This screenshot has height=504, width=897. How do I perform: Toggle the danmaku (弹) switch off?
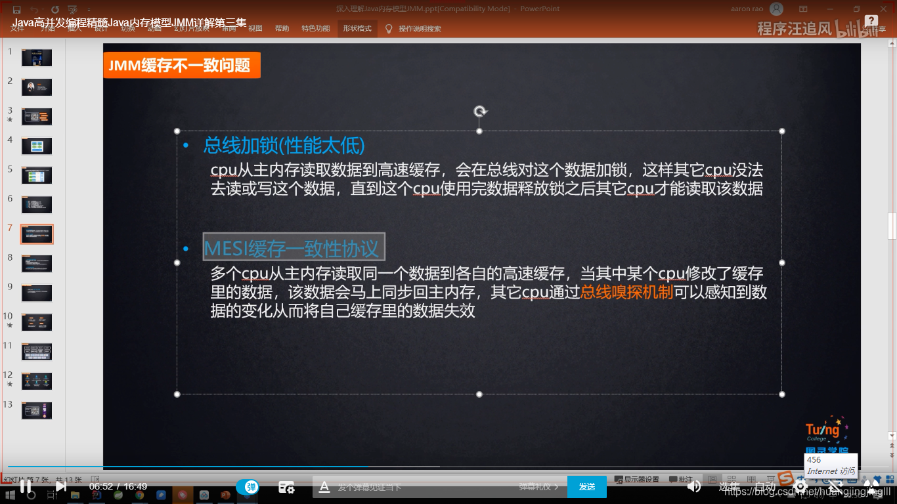[x=248, y=487]
